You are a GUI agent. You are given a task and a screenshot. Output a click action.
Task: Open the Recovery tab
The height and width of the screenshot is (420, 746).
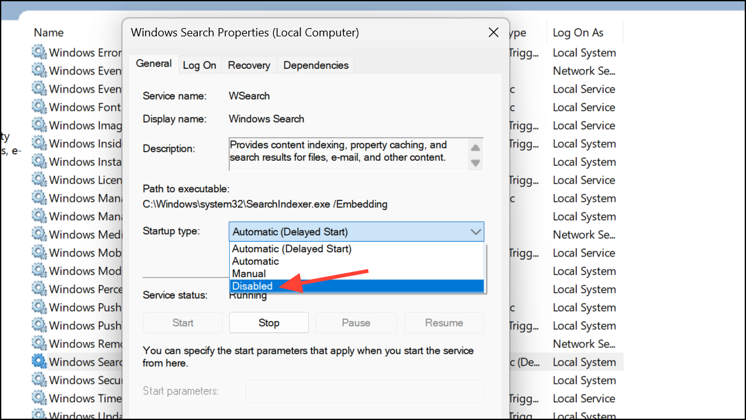(x=249, y=65)
